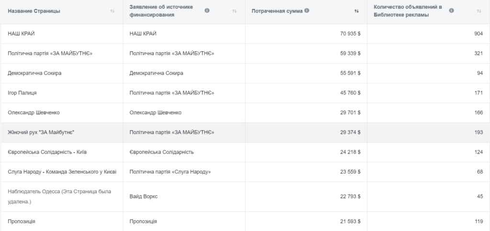490x231 pixels.
Task: Select ads count 166
Action: pos(479,112)
